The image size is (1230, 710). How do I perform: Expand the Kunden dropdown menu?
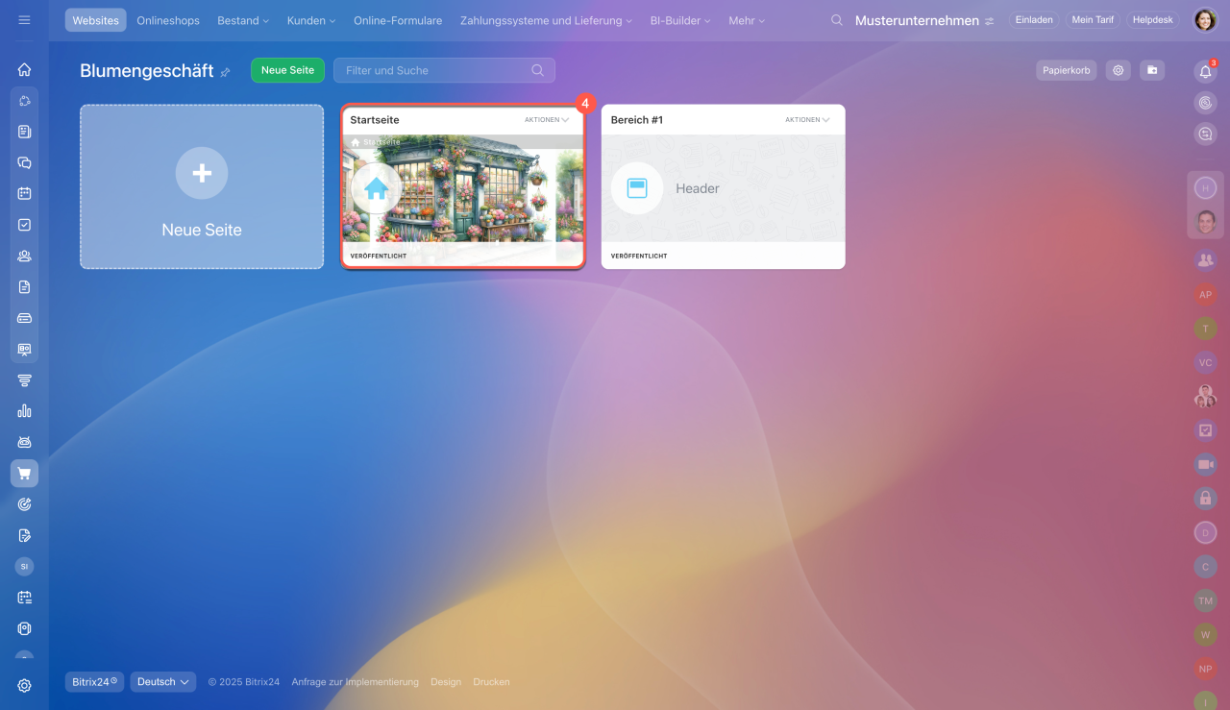click(311, 20)
